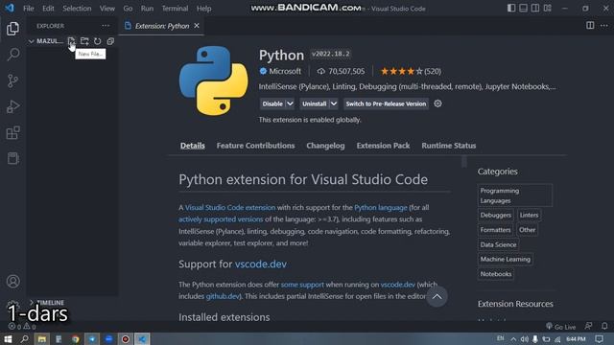Open the vscode.dev heading link
614x345 pixels.
click(x=260, y=264)
